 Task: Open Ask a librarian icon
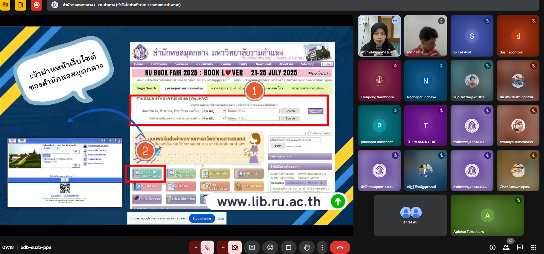pos(181,199)
